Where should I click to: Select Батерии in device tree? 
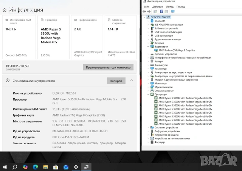[x=159, y=43]
